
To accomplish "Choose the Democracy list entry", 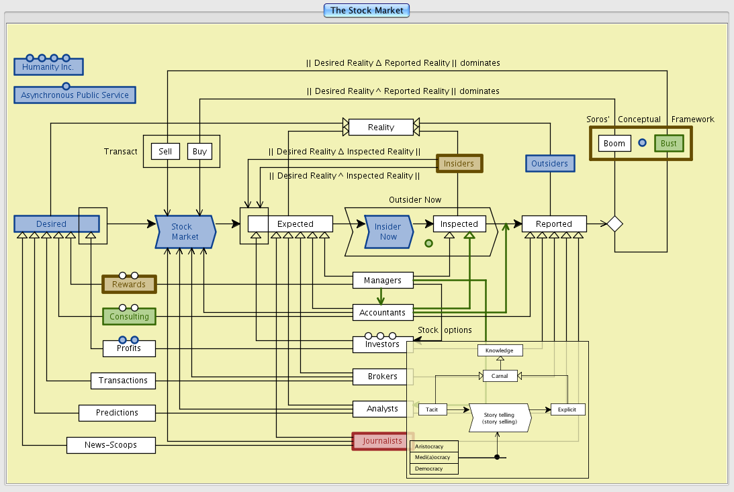I will (434, 469).
